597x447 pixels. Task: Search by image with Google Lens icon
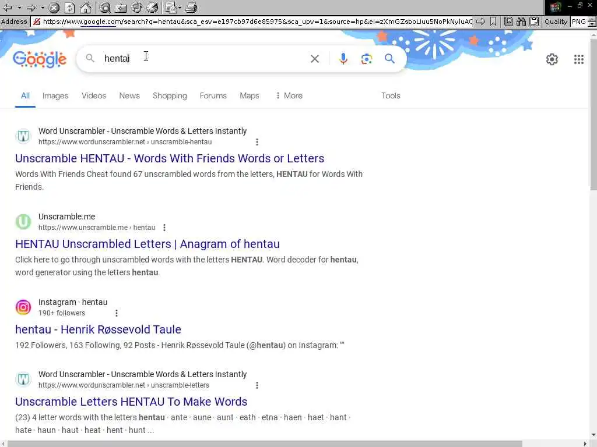[366, 59]
